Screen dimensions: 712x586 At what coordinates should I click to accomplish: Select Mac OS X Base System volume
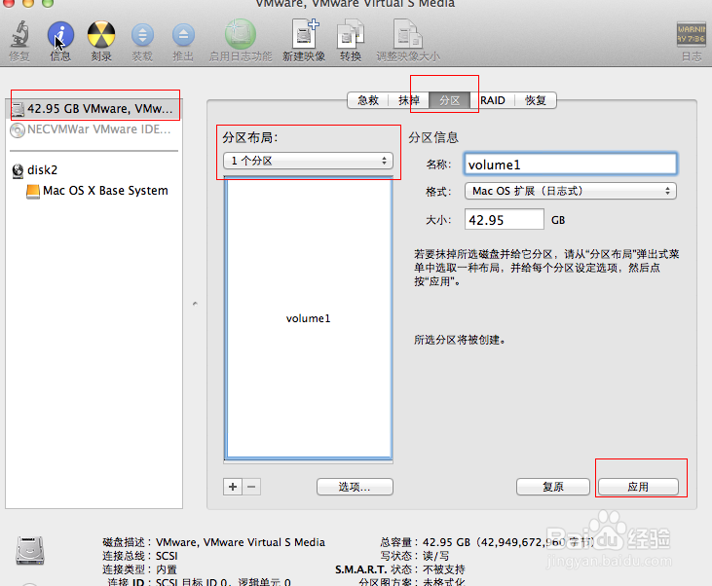point(97,191)
